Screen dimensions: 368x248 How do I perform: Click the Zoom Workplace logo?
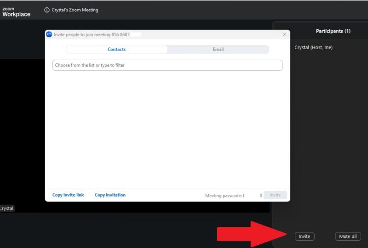point(16,12)
